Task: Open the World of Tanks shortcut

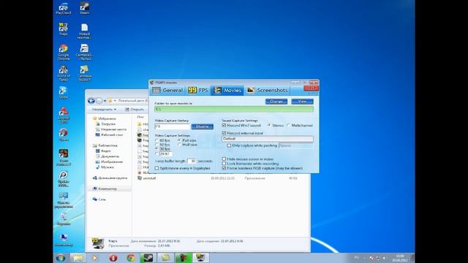Action: pyautogui.click(x=63, y=73)
